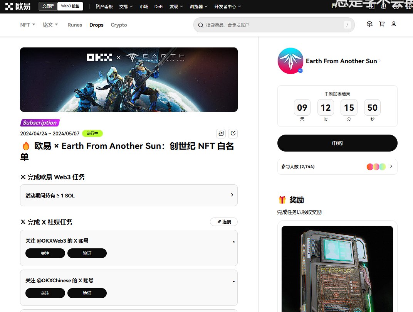The width and height of the screenshot is (413, 312).
Task: Click the 完成欧易 Web3 任务 heading
Action: click(x=53, y=177)
